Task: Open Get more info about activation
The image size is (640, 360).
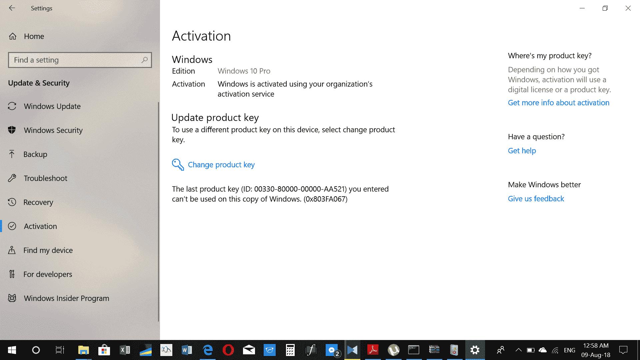Action: click(x=559, y=103)
